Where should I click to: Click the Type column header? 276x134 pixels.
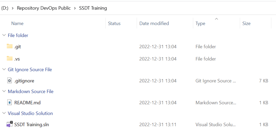coord(200,24)
